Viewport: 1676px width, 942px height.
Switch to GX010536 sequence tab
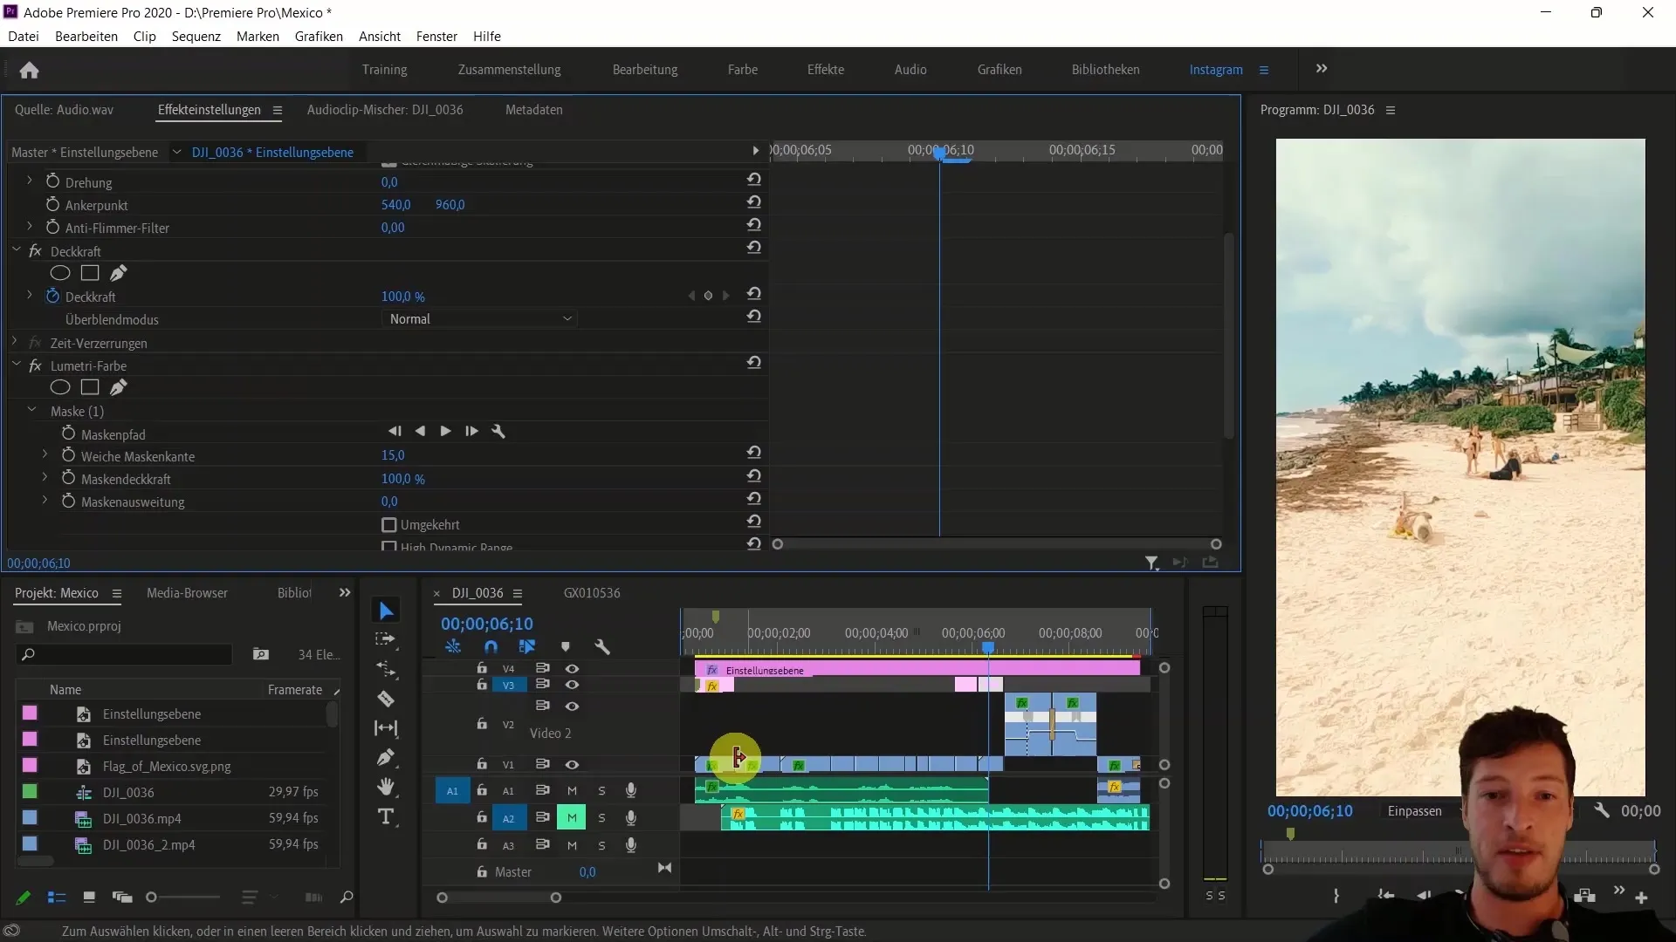(592, 593)
